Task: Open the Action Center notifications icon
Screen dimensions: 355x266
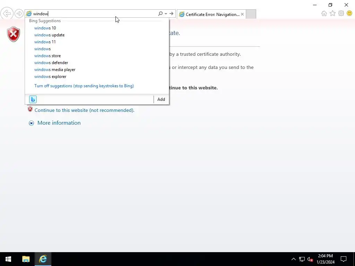Action: coord(344,259)
